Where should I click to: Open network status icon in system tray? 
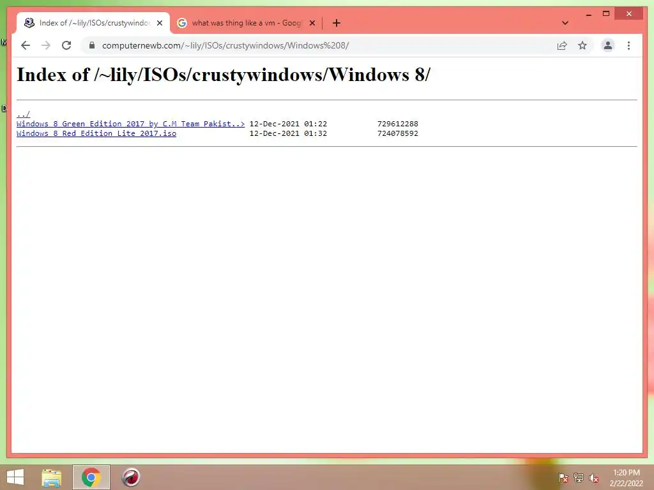(x=579, y=478)
